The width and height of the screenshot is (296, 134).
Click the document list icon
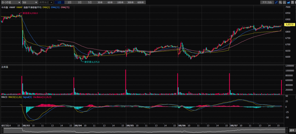(293, 2)
